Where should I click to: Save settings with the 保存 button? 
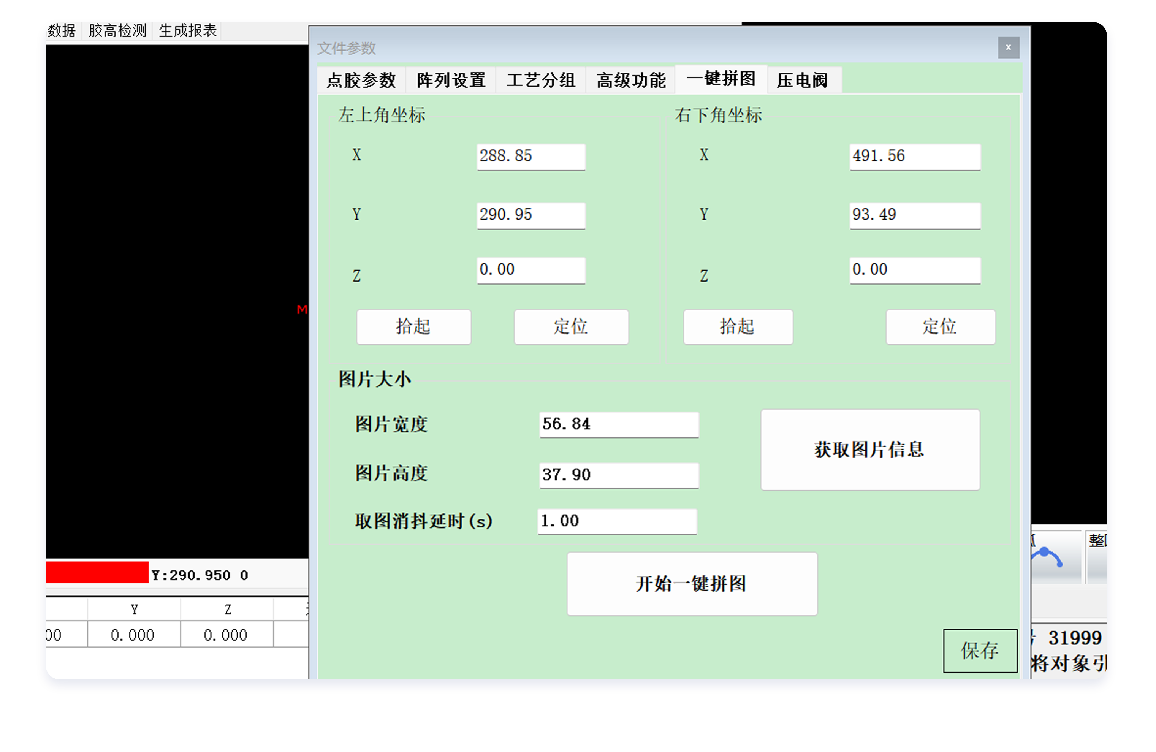[x=980, y=651]
